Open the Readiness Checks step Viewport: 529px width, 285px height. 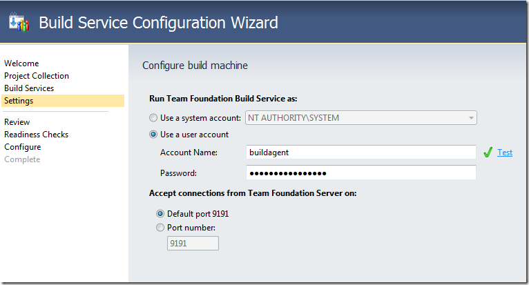(36, 135)
